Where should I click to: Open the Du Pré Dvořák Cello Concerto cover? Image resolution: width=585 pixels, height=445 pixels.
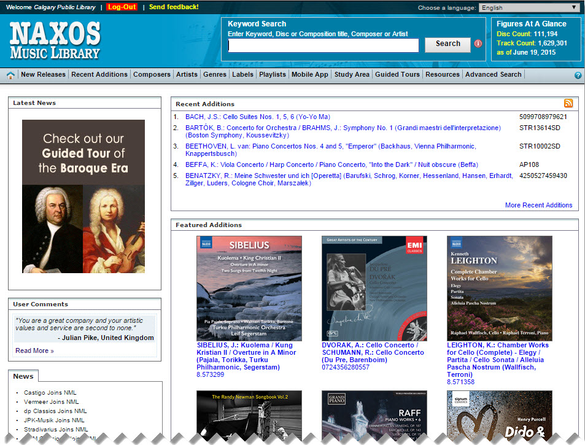pos(374,288)
